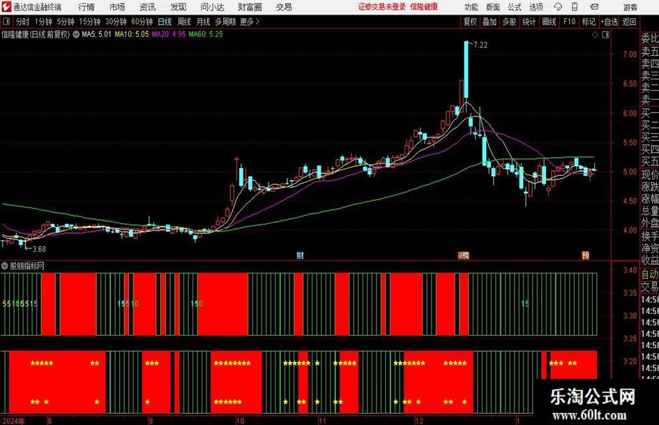Open the customer service headset icon
The width and height of the screenshot is (659, 425).
pyautogui.click(x=558, y=7)
